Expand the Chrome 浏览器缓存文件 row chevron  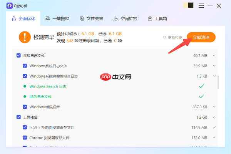pos(214,137)
